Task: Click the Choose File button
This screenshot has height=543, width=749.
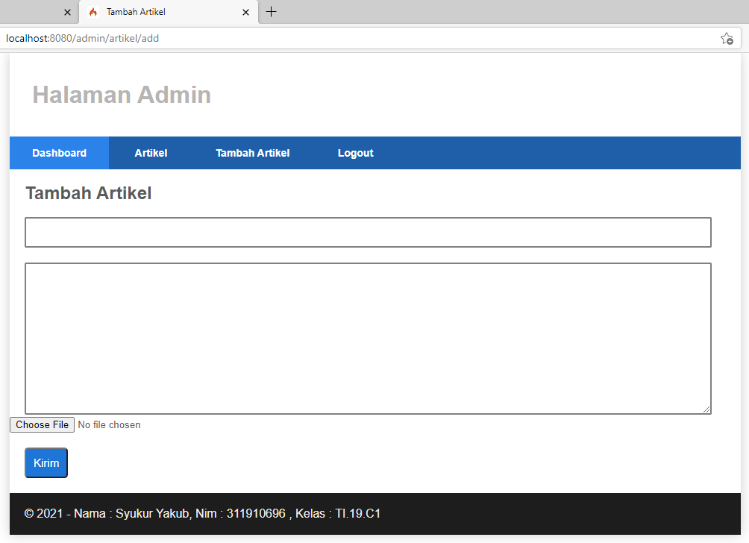Action: [42, 424]
